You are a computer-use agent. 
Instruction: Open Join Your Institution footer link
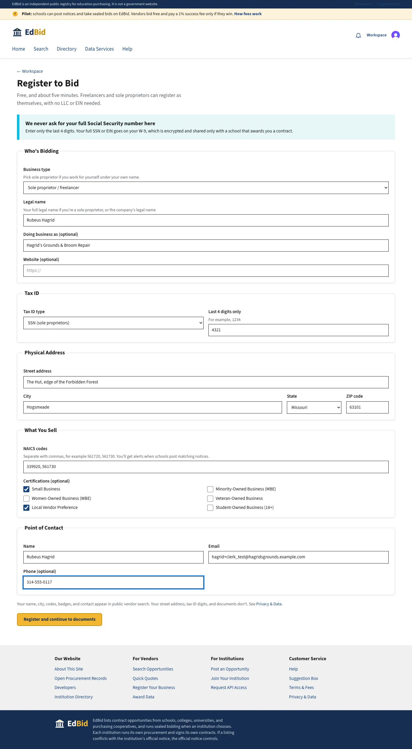[230, 679]
